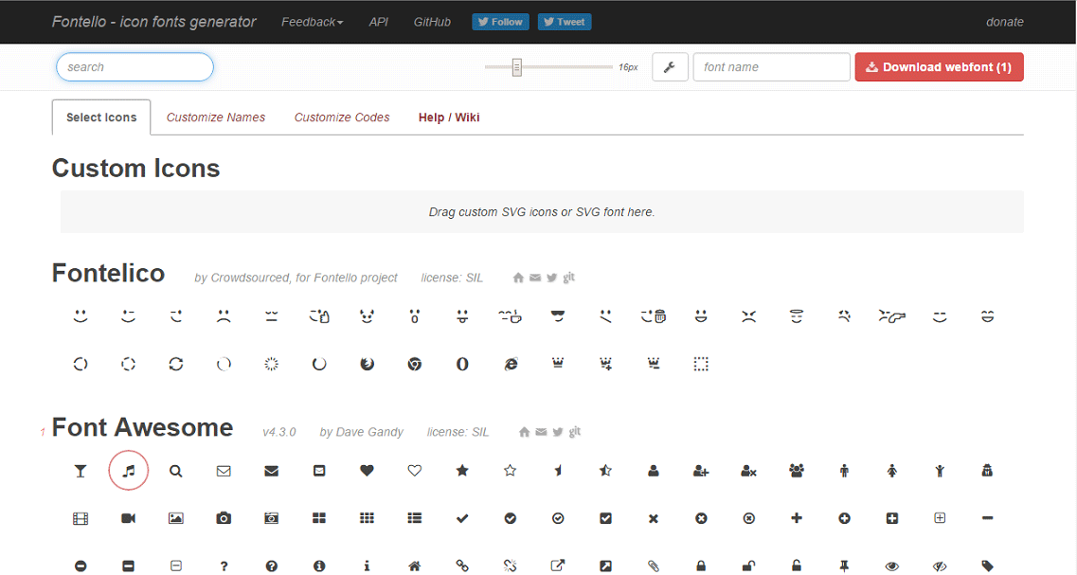This screenshot has width=1077, height=575.
Task: Open the Customize Names tab
Action: [216, 117]
